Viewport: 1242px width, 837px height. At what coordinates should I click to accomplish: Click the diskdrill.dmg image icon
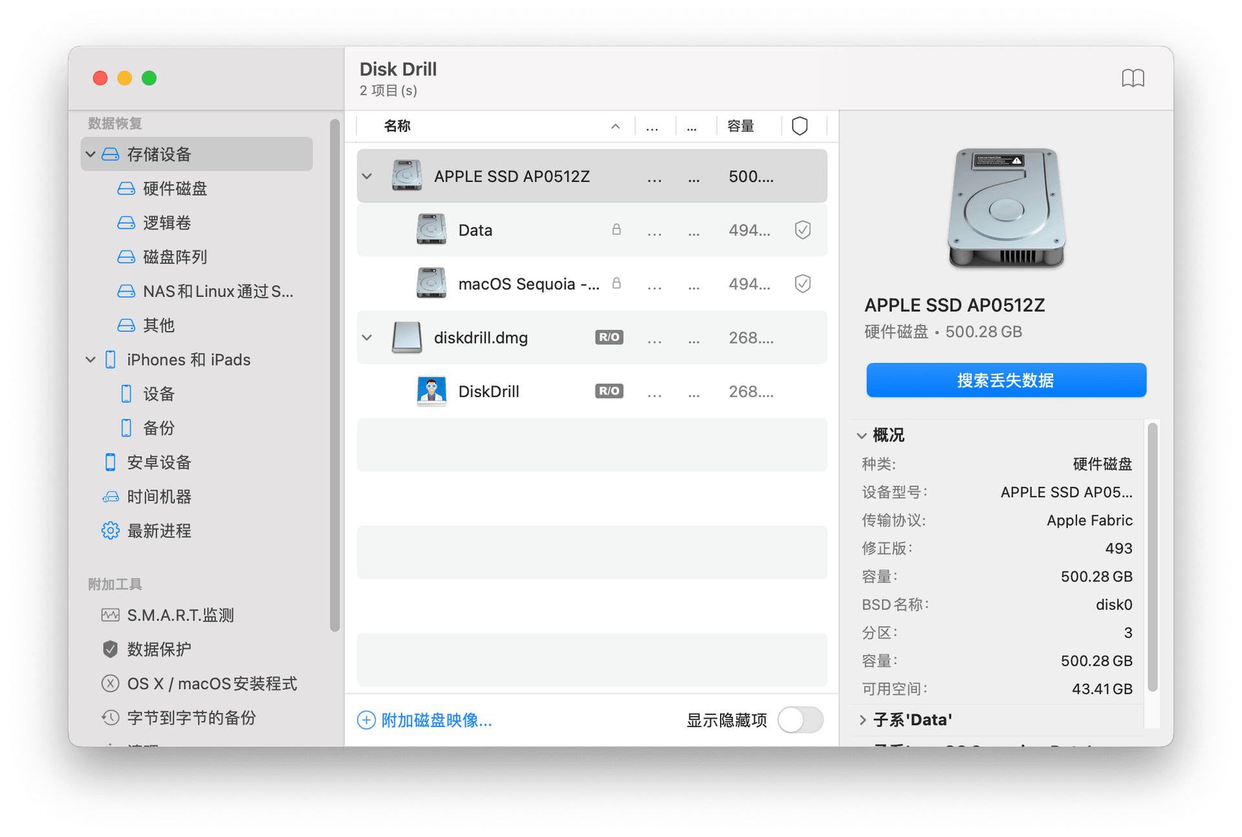coord(407,338)
